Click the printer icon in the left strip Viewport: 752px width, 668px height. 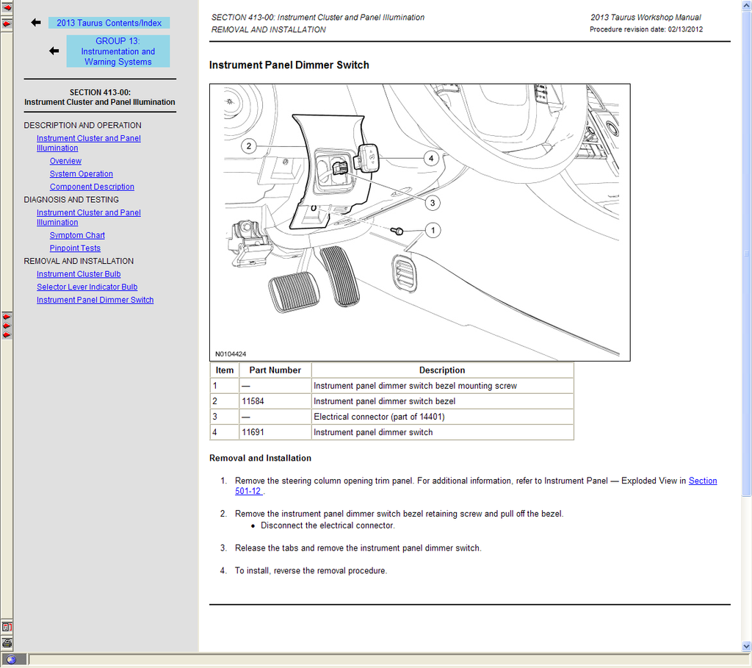pyautogui.click(x=7, y=643)
